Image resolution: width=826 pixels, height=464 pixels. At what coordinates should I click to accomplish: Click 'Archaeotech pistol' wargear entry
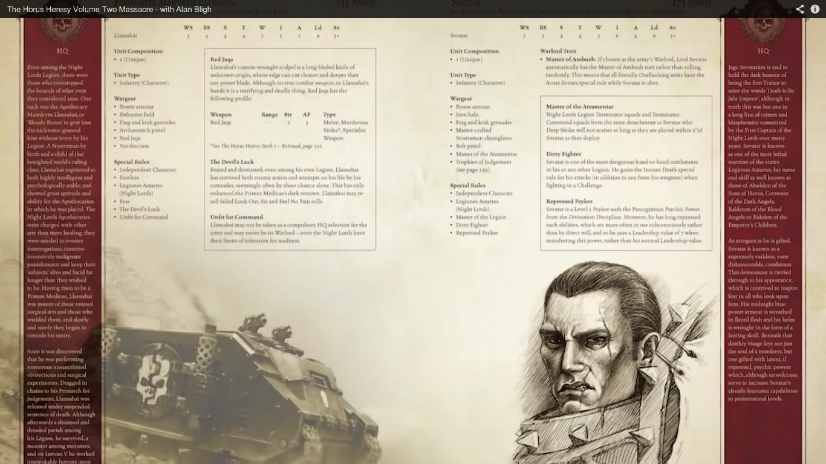pos(142,130)
